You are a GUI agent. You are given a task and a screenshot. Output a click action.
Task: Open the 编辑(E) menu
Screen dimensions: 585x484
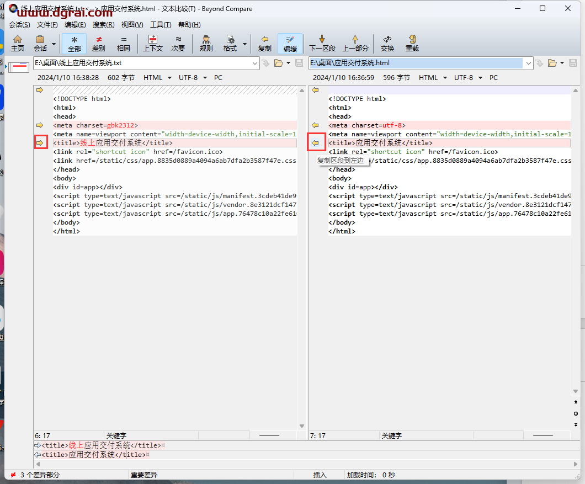pyautogui.click(x=75, y=25)
